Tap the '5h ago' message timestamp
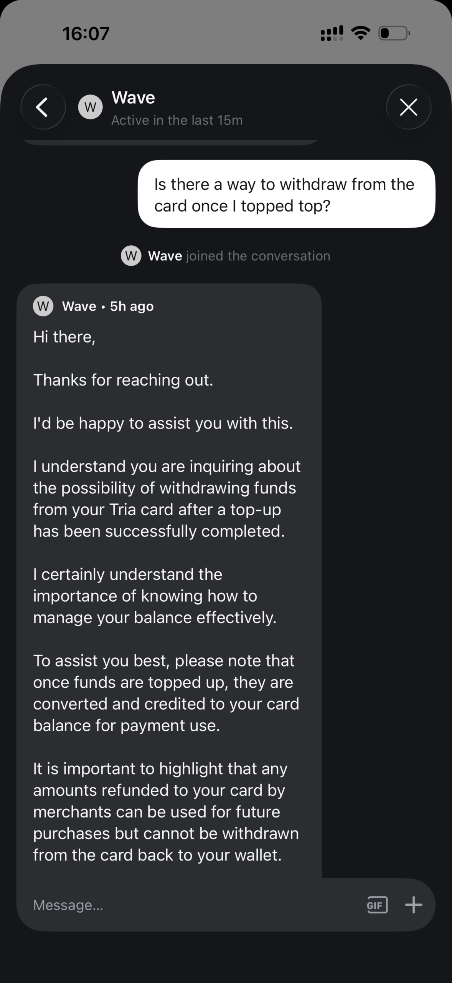 coord(132,306)
